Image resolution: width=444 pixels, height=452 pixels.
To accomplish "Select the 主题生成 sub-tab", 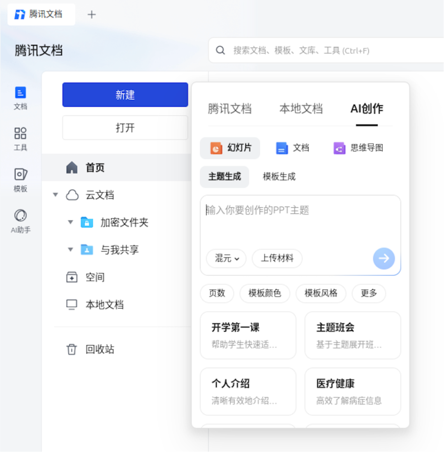I will point(224,177).
